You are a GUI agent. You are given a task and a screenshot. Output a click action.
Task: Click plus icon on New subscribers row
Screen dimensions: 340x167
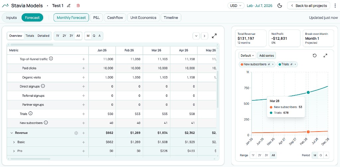(x=83, y=123)
